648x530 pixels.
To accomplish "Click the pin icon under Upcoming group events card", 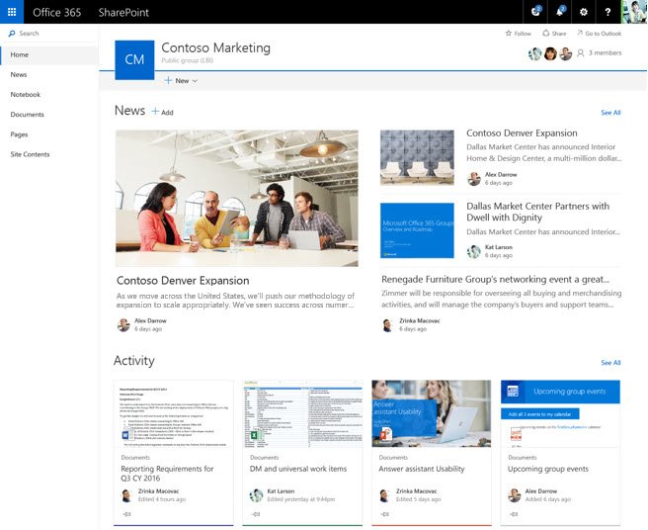I will tap(514, 514).
